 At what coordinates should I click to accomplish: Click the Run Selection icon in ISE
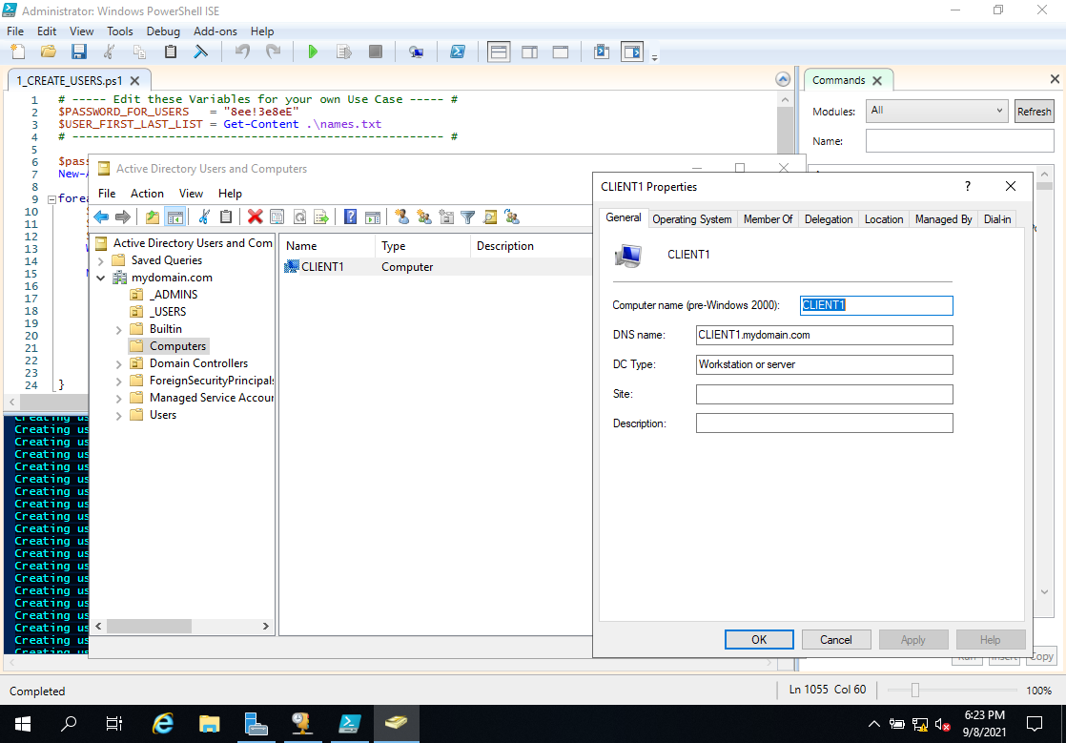click(x=344, y=52)
